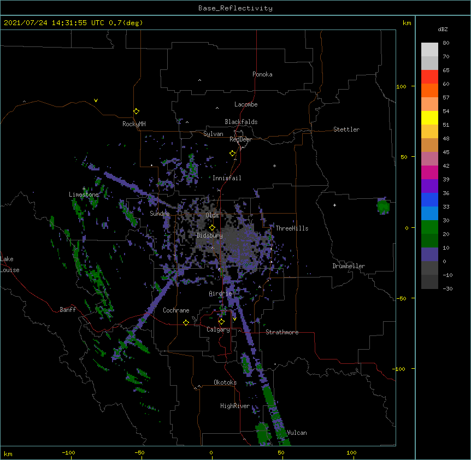
Task: Choose the green 20-30 dBZ legend swatch
Action: (429, 227)
